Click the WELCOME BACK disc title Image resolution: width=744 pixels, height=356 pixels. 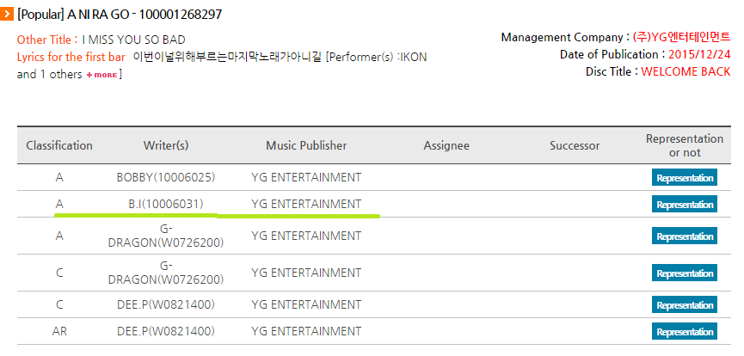(x=684, y=71)
